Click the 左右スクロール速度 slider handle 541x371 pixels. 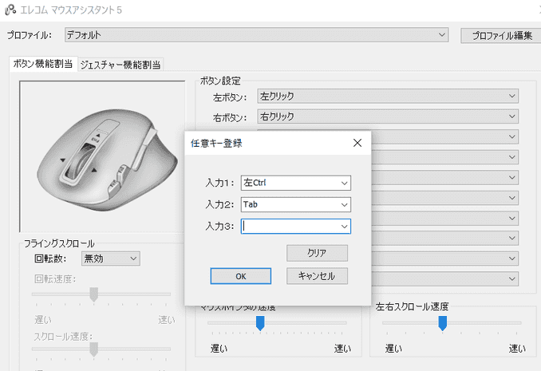442,322
